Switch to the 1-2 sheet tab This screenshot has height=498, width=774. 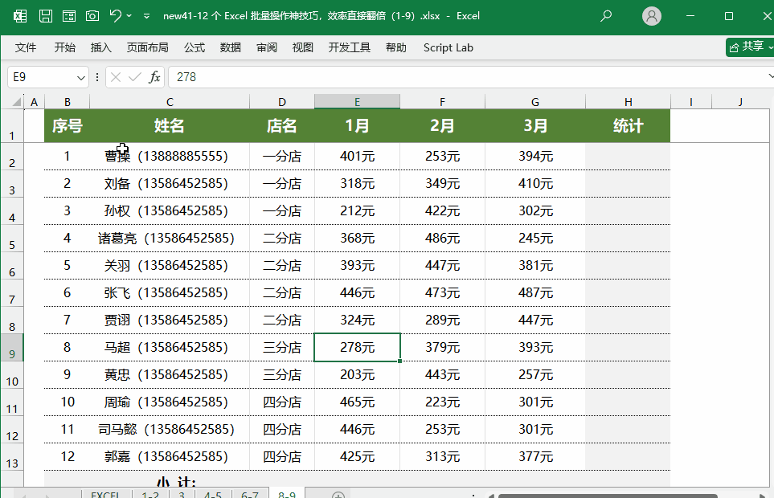tap(150, 493)
